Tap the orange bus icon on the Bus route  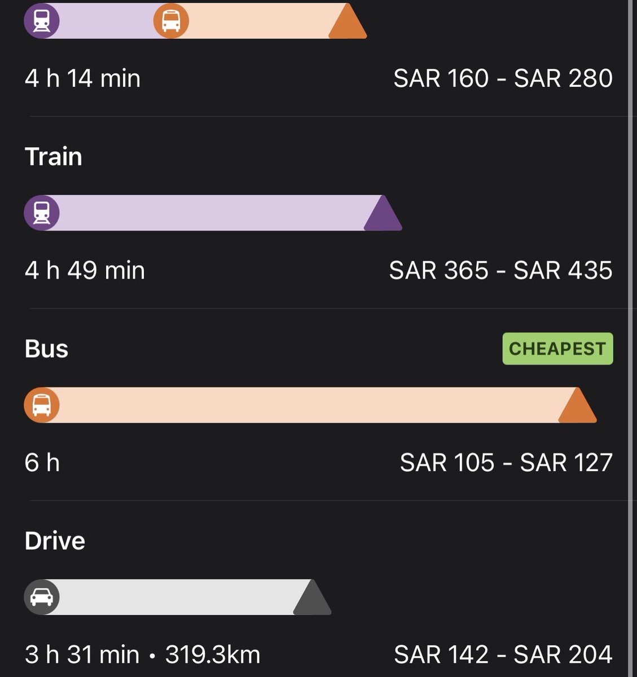tap(42, 405)
